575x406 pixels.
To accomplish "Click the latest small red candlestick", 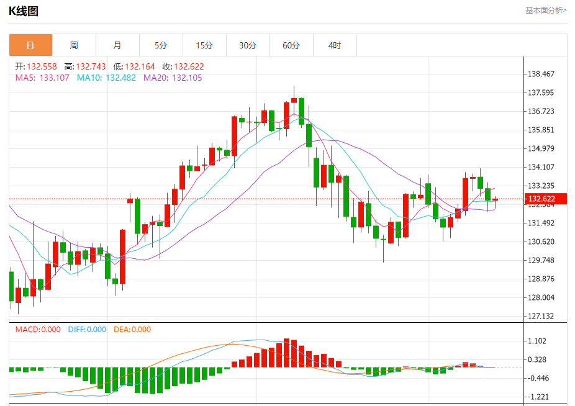I will tap(495, 199).
